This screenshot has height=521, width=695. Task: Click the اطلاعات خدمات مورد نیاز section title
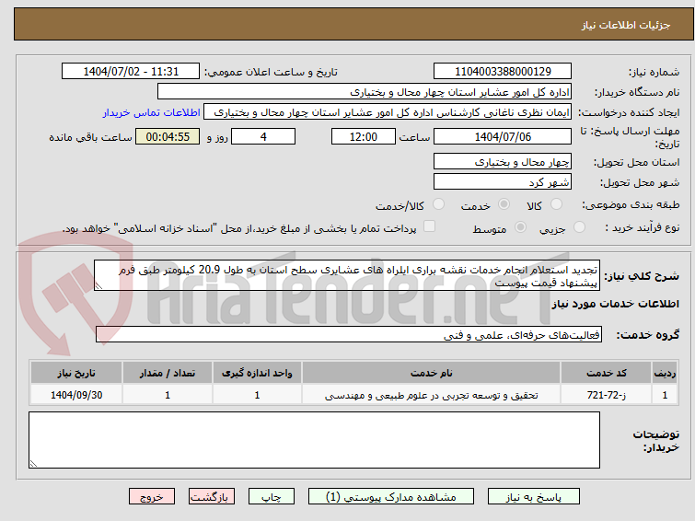click(x=615, y=304)
